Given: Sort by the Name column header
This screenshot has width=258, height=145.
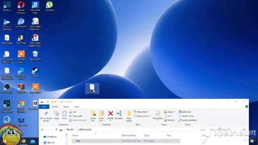Looking at the screenshot, I should [75, 135].
